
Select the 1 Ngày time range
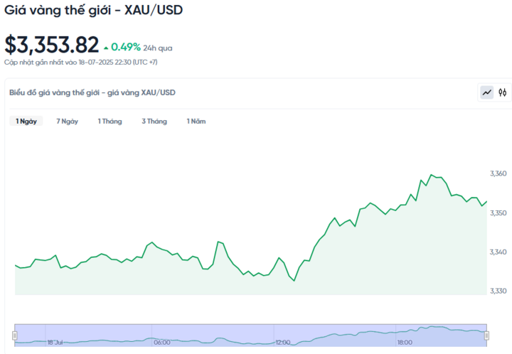[26, 122]
